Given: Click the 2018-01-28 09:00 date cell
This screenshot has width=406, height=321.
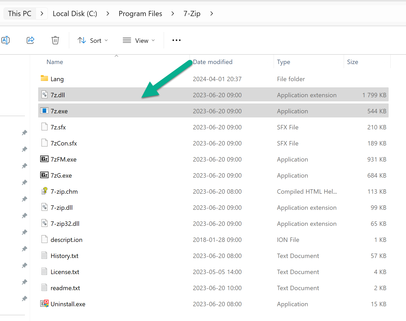Looking at the screenshot, I should (x=217, y=240).
